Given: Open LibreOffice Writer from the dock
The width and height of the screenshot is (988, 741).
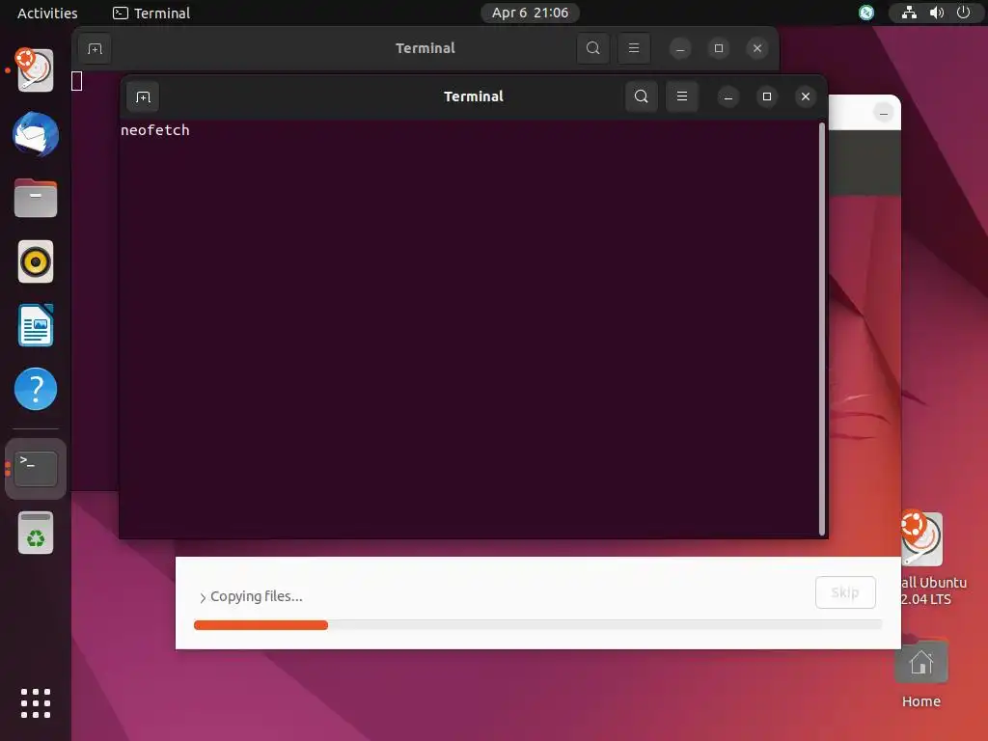Looking at the screenshot, I should coord(36,325).
